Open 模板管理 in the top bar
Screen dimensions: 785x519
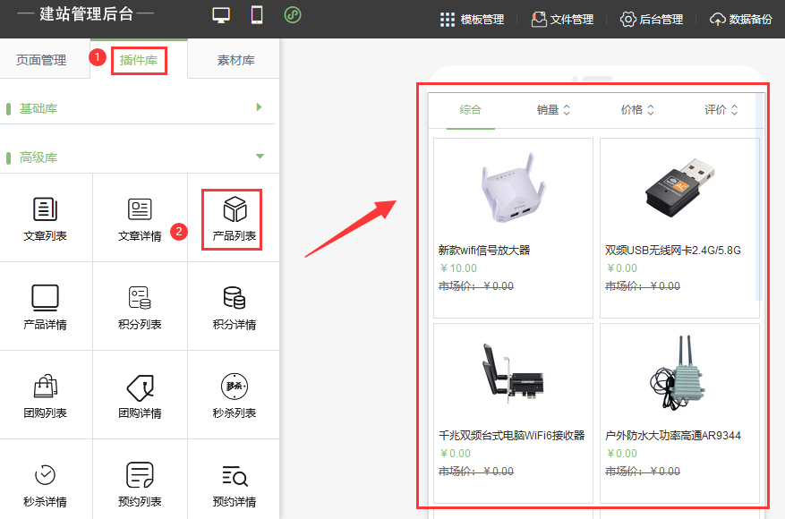472,20
